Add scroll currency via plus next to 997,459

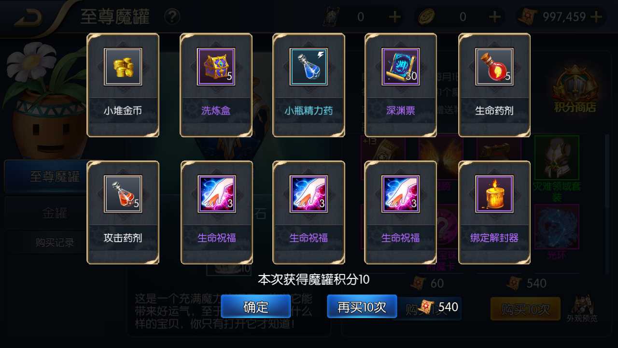click(597, 17)
